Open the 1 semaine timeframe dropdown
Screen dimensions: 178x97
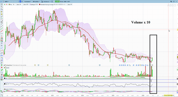coord(28,2)
